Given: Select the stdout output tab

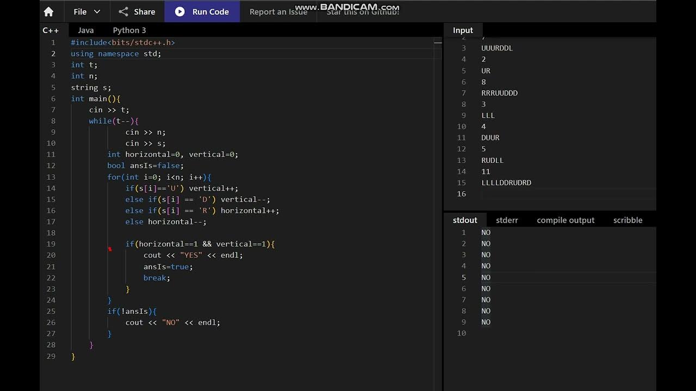Looking at the screenshot, I should (465, 220).
